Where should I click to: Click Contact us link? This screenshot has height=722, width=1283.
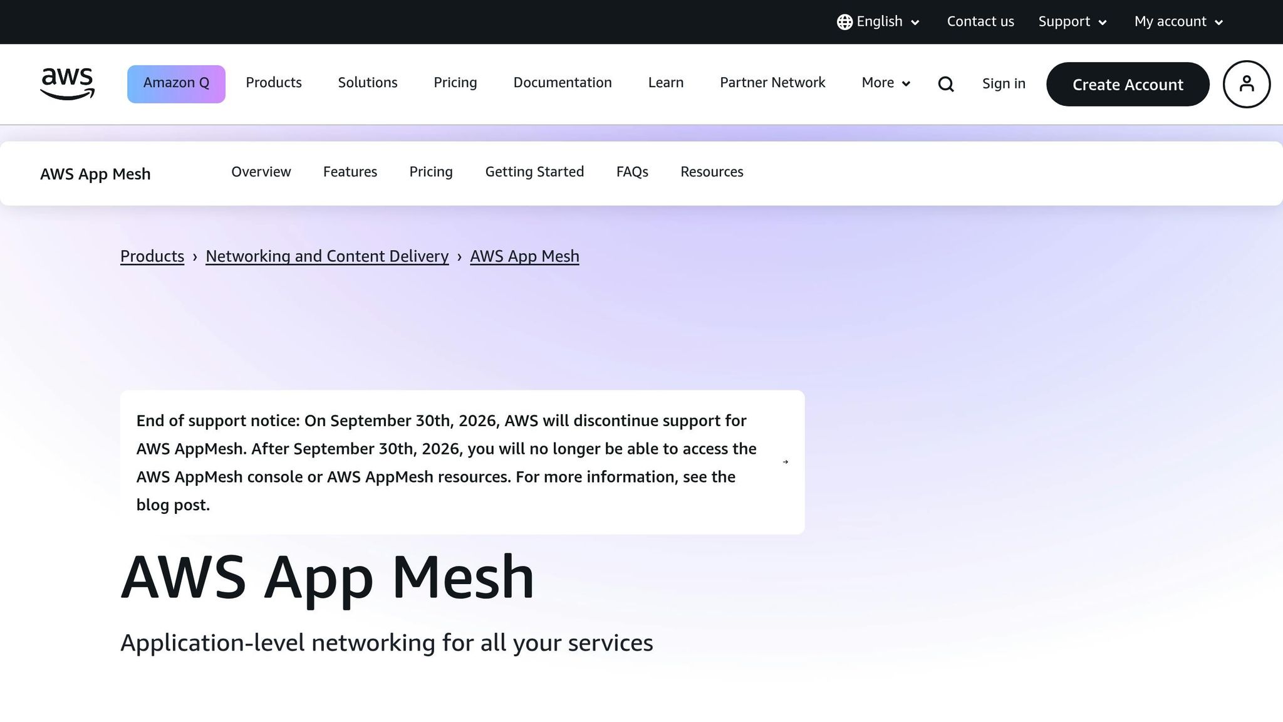click(980, 22)
